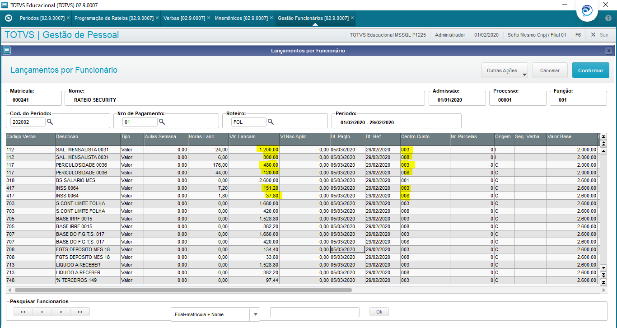The height and width of the screenshot is (328, 617).
Task: Close the Lançamentos por Funcionário dialog
Action: pyautogui.click(x=609, y=51)
